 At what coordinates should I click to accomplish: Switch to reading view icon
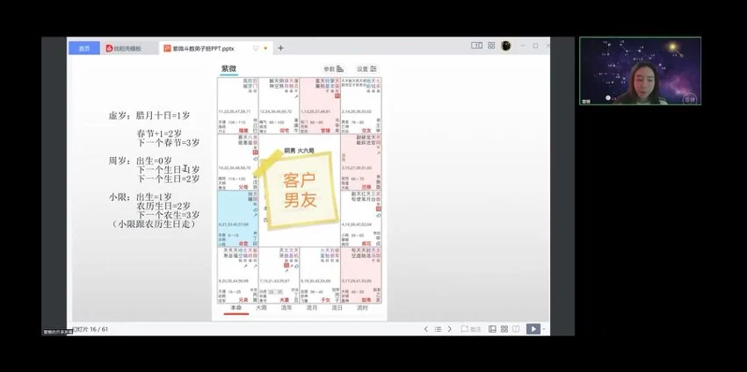tap(516, 329)
